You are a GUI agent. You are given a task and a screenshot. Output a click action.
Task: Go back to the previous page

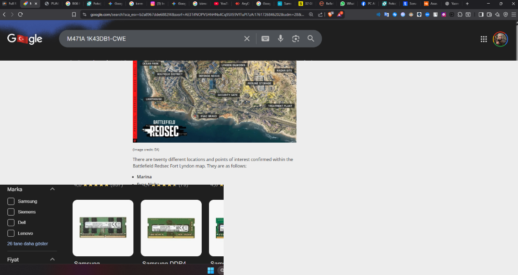[4, 15]
